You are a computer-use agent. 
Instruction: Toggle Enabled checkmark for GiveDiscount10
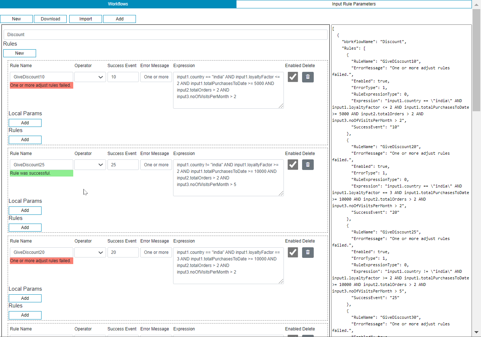pos(293,77)
